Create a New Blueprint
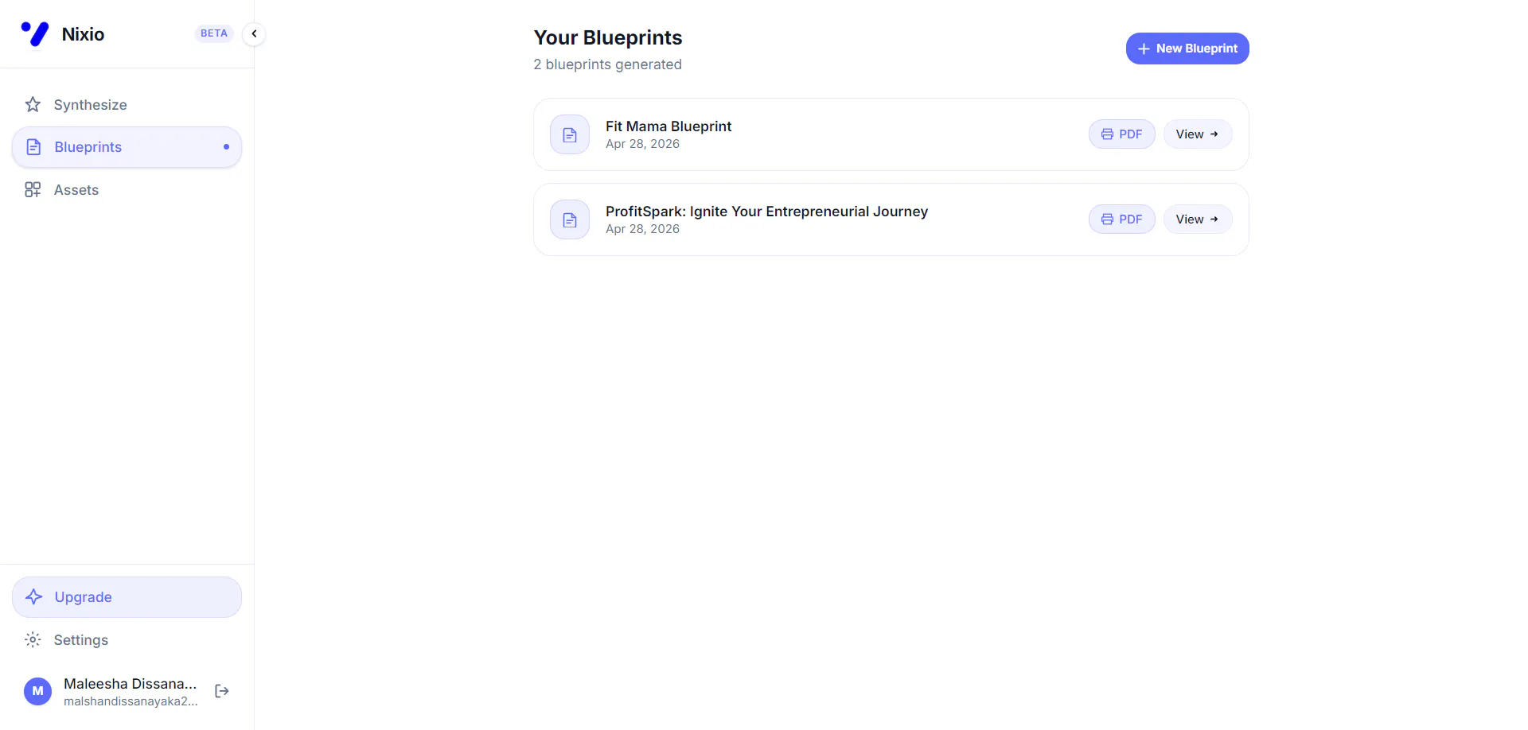The width and height of the screenshot is (1528, 730). coord(1187,49)
